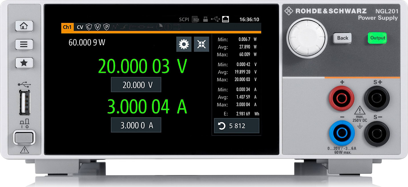Tap the overcurrent protection shield C icon

89,27
